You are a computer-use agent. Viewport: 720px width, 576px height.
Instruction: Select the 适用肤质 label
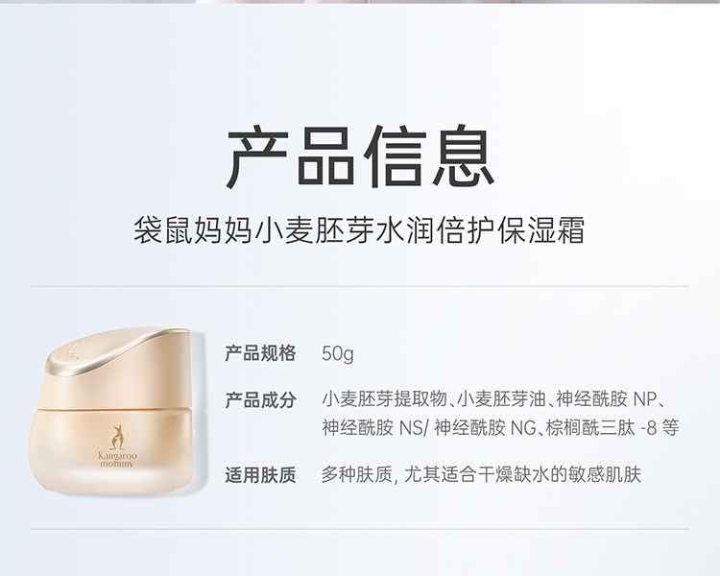[x=260, y=475]
